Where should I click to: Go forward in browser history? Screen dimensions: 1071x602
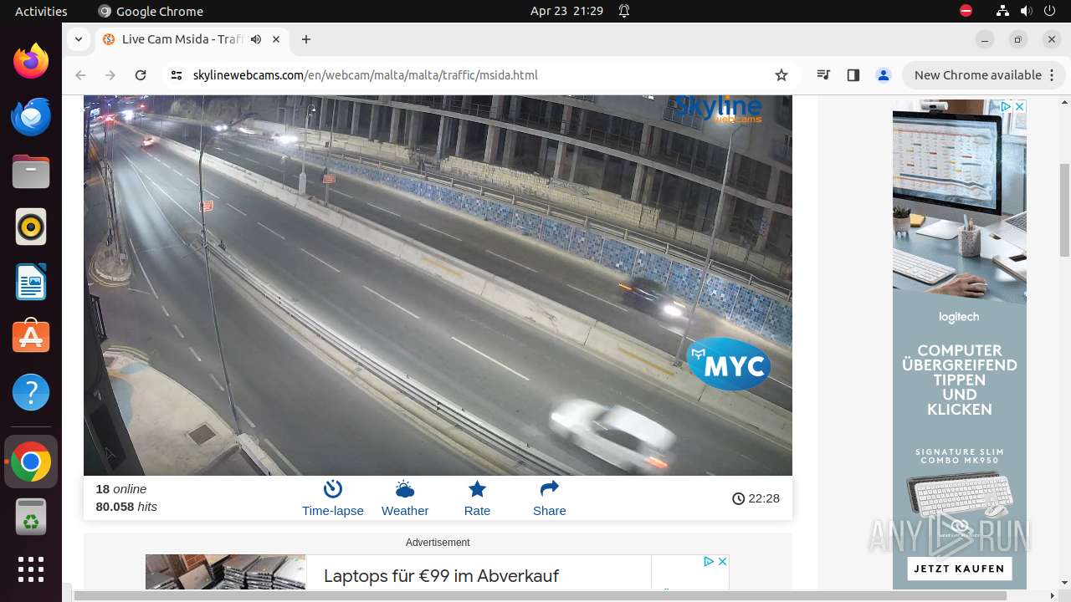pos(110,75)
